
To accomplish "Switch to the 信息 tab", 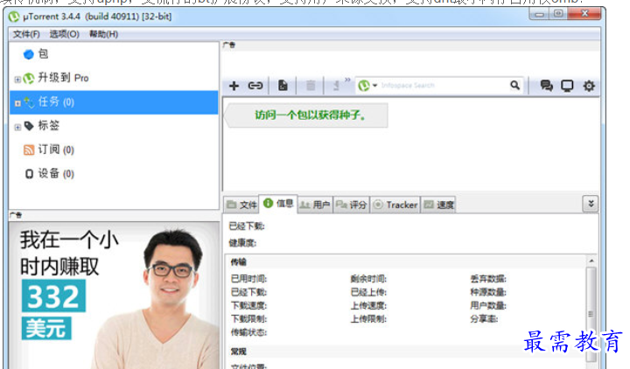I will pyautogui.click(x=278, y=204).
